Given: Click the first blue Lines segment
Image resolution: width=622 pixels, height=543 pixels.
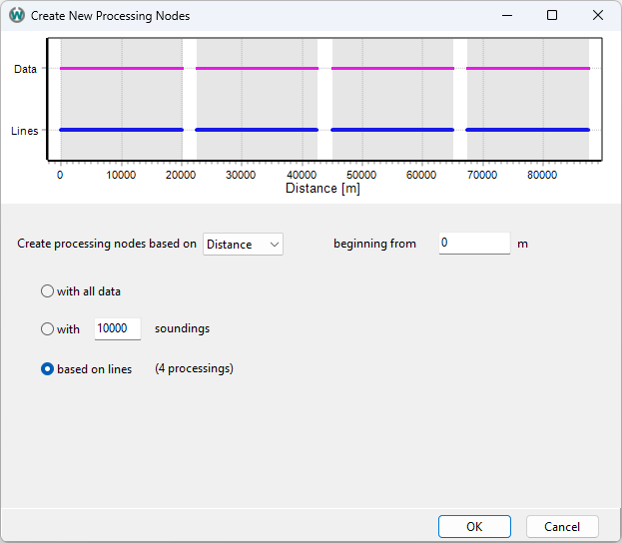Looking at the screenshot, I should 122,130.
